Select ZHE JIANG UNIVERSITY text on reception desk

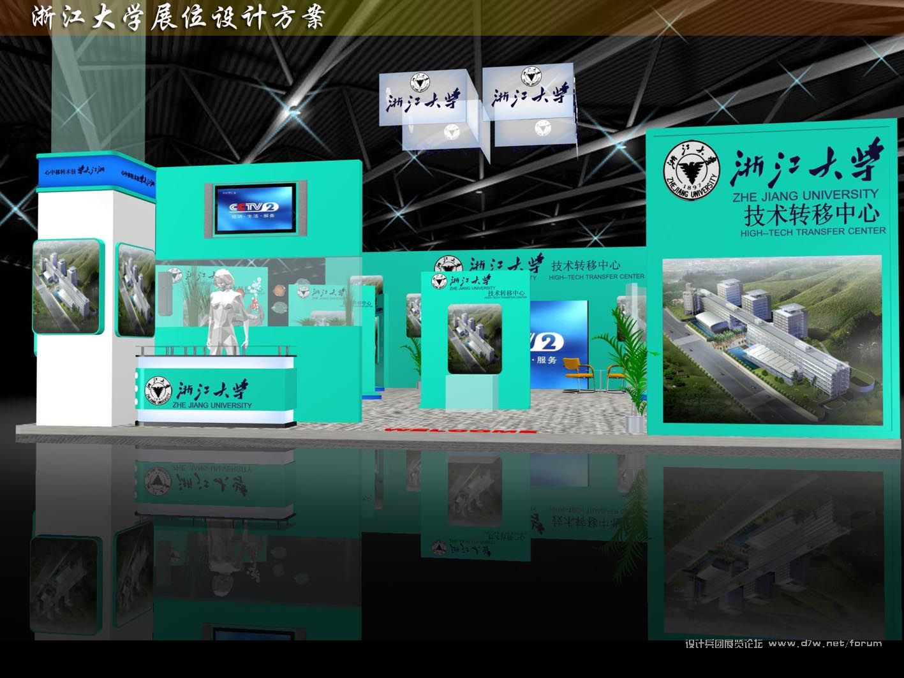coord(212,405)
